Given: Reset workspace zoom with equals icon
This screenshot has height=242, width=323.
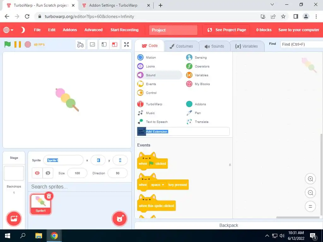Looking at the screenshot, I should tap(310, 206).
